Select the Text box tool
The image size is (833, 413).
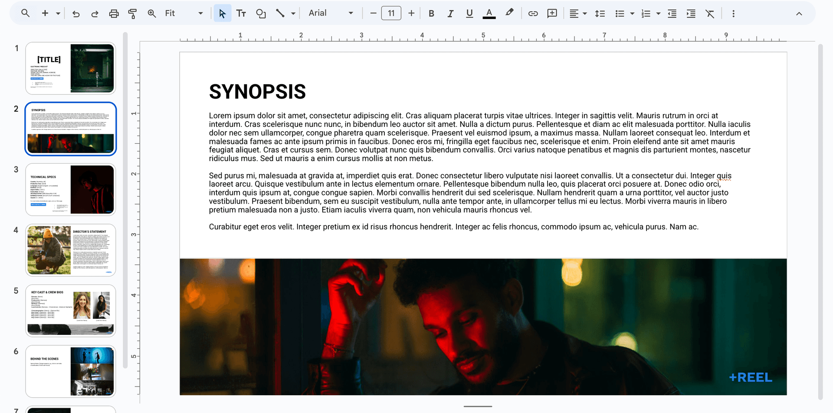click(x=241, y=13)
